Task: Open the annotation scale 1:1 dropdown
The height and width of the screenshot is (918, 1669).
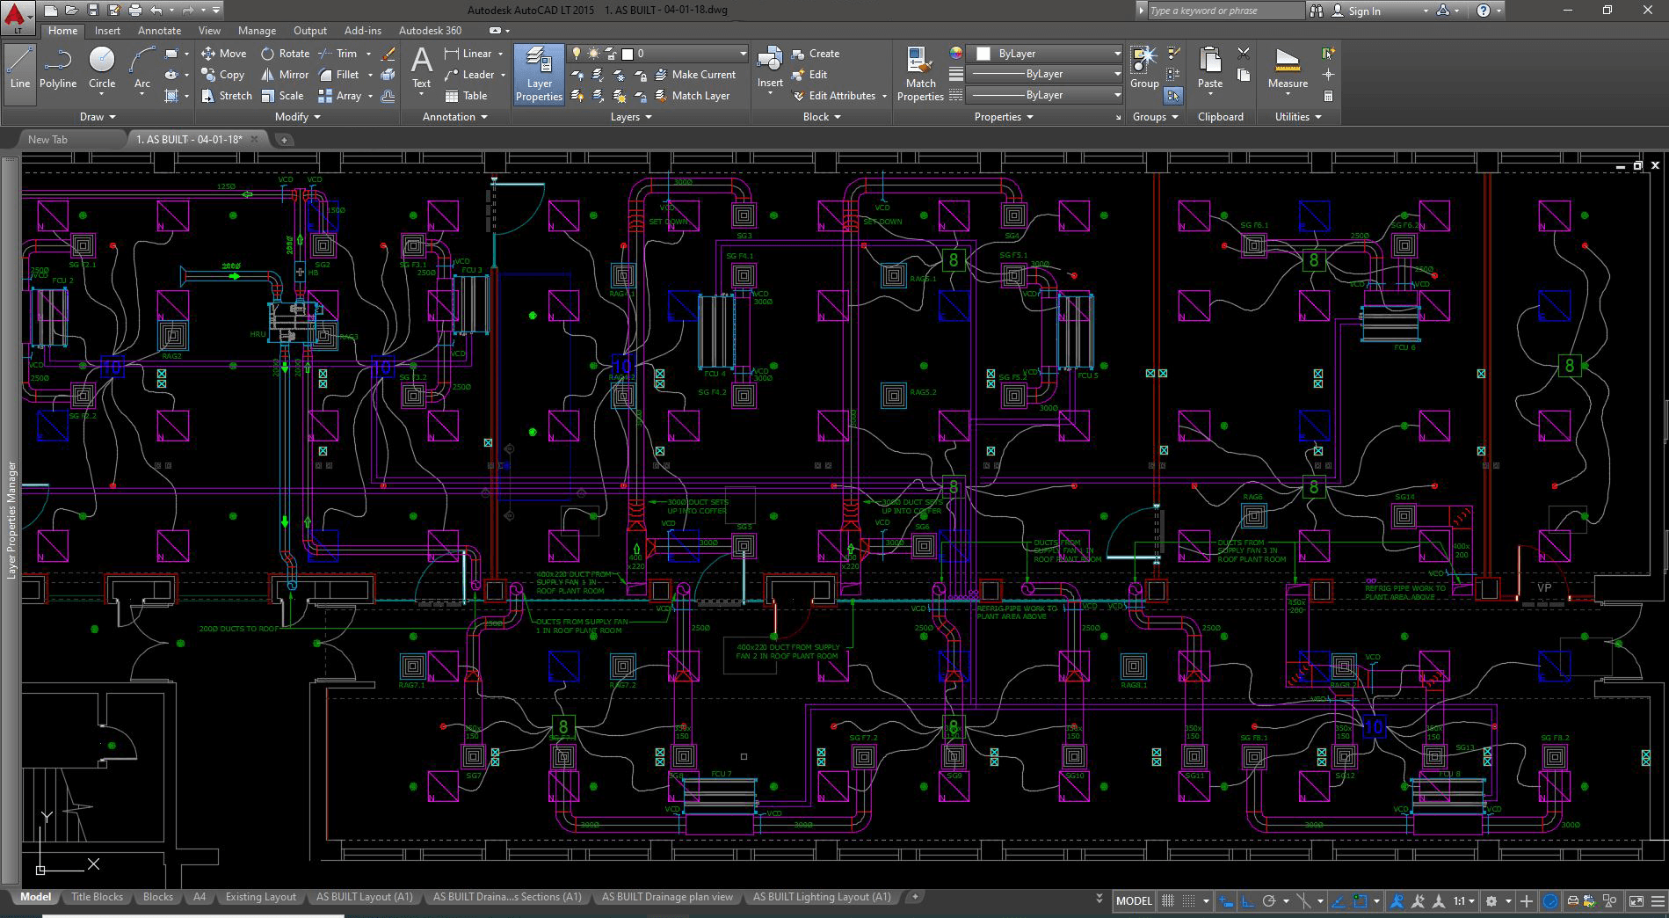Action: pos(1462,900)
